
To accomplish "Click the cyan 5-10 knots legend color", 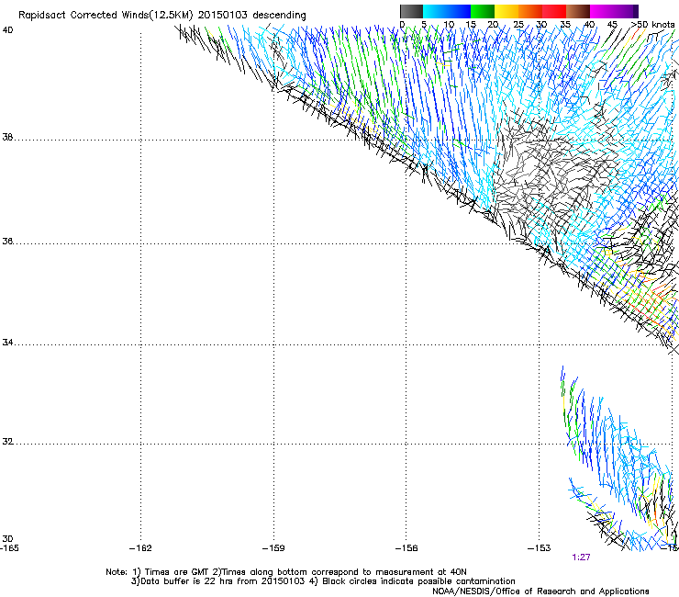I will (435, 11).
